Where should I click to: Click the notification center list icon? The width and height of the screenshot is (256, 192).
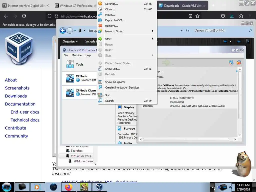coord(231,62)
